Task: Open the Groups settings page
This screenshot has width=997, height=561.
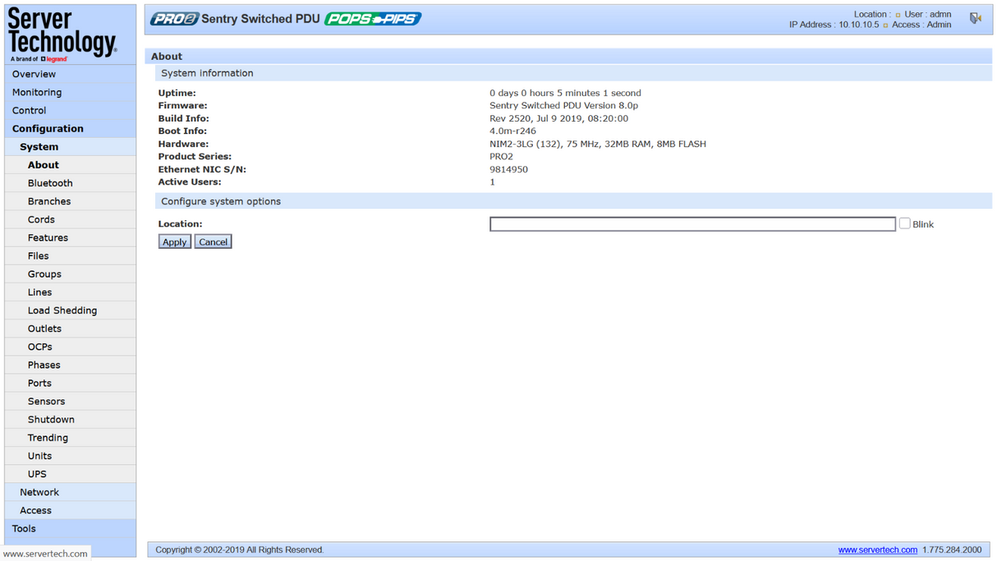Action: pos(71,274)
